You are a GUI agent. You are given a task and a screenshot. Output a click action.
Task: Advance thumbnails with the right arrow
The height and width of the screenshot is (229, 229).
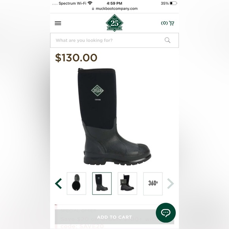171,184
